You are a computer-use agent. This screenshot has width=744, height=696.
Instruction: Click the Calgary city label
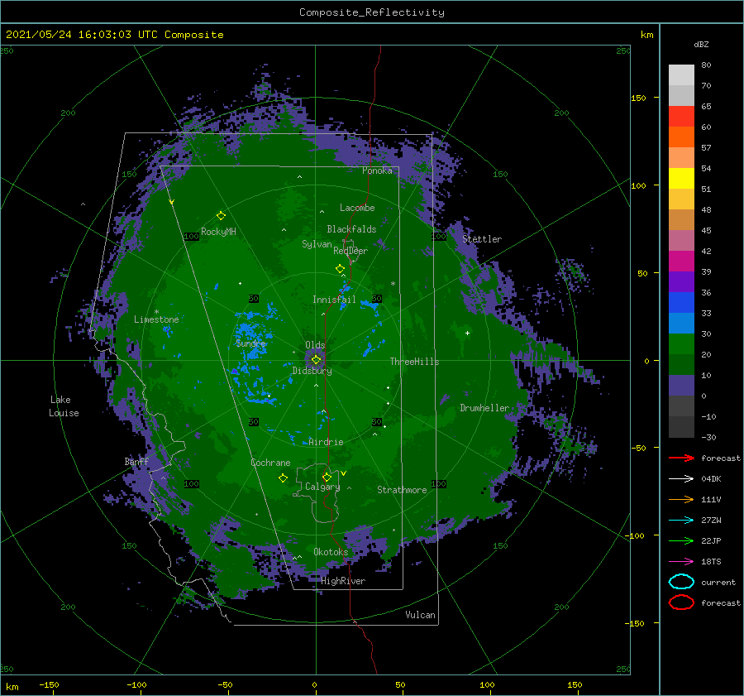[x=322, y=487]
